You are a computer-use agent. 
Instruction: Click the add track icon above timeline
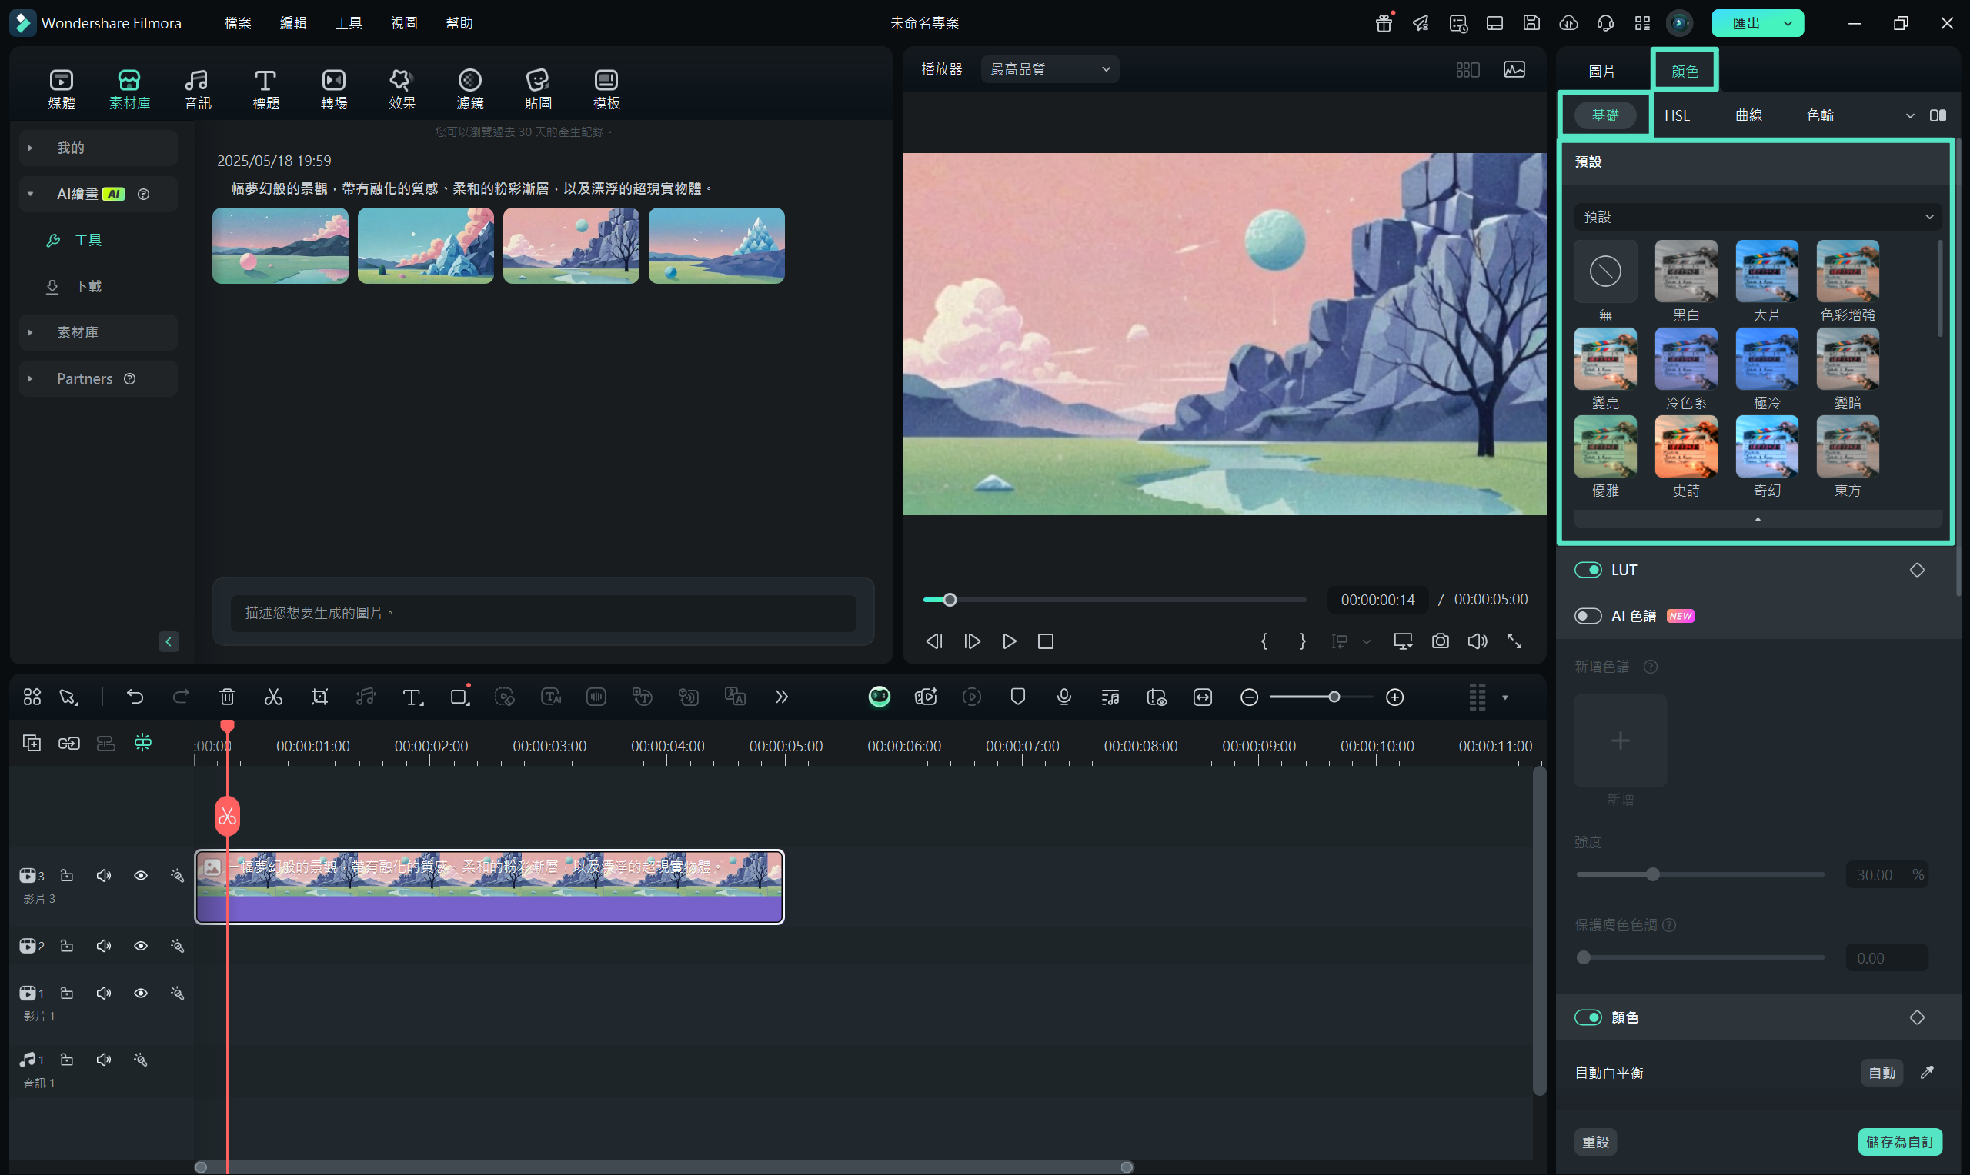point(32,743)
